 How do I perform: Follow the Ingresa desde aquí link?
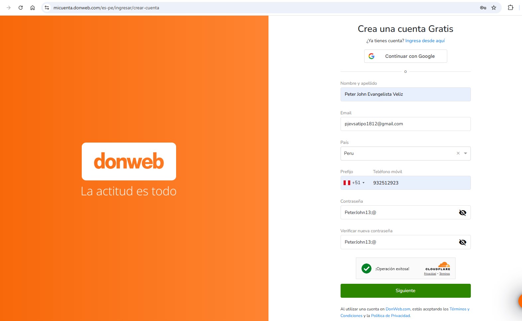tap(425, 41)
